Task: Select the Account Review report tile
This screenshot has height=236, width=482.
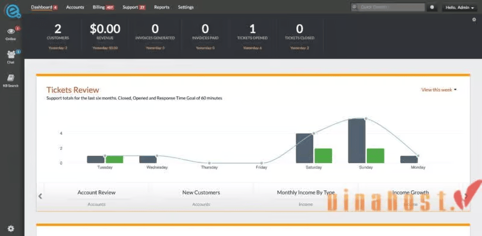Action: pyautogui.click(x=96, y=197)
